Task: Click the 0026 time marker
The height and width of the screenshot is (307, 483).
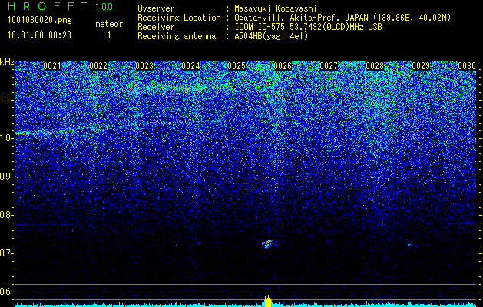Action: pos(283,66)
